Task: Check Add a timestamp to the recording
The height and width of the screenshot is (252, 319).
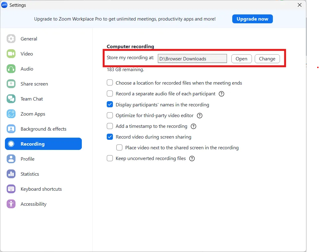Action: click(x=110, y=126)
